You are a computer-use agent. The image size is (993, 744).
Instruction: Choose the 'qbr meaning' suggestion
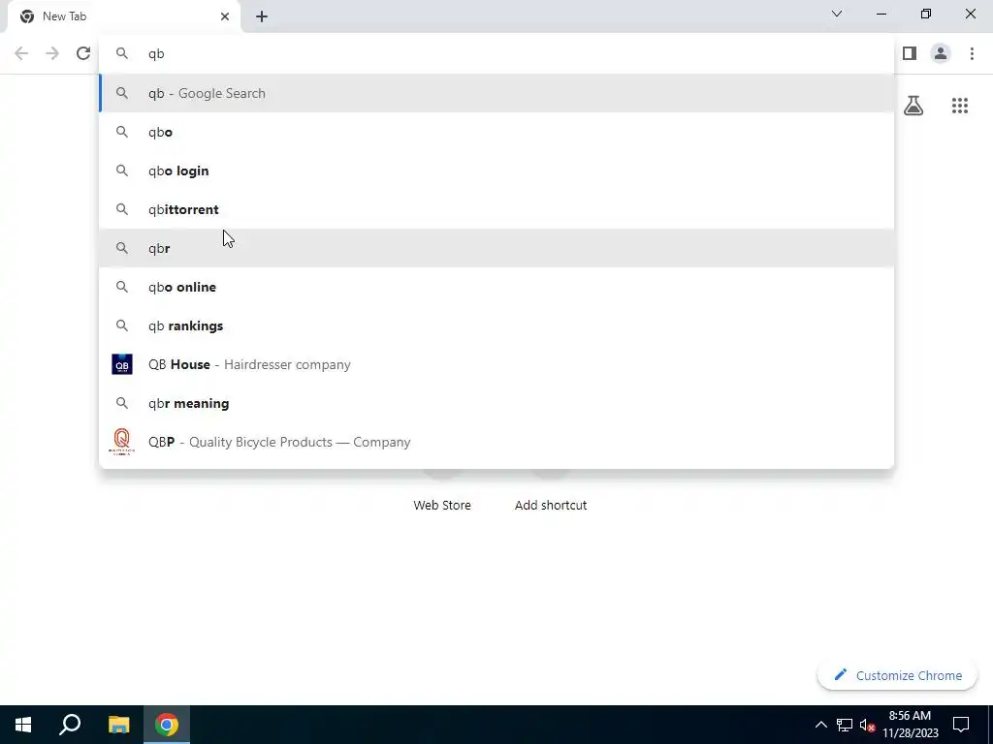[x=497, y=403]
